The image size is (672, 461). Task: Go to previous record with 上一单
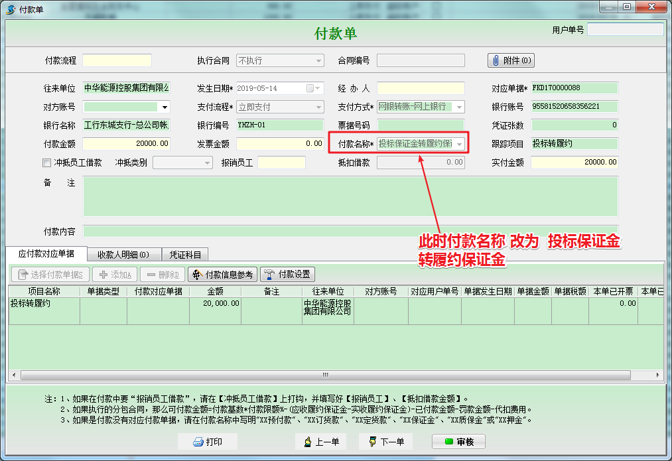[x=321, y=442]
